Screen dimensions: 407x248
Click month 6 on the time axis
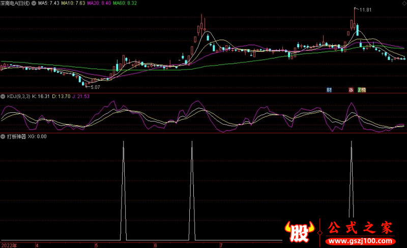point(156,245)
